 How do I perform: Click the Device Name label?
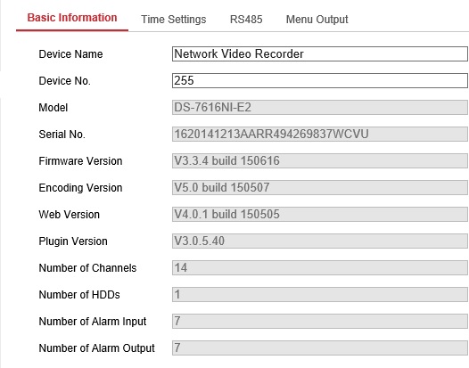(x=71, y=54)
